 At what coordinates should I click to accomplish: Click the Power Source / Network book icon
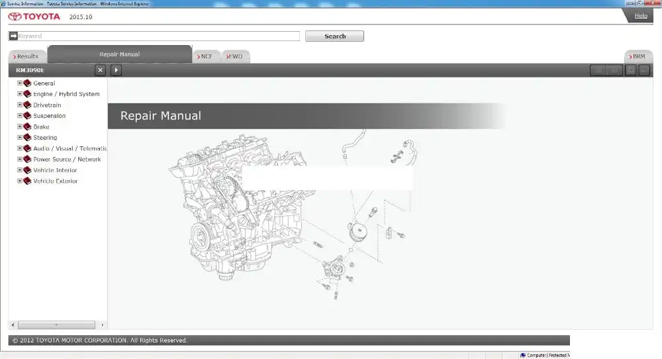27,159
